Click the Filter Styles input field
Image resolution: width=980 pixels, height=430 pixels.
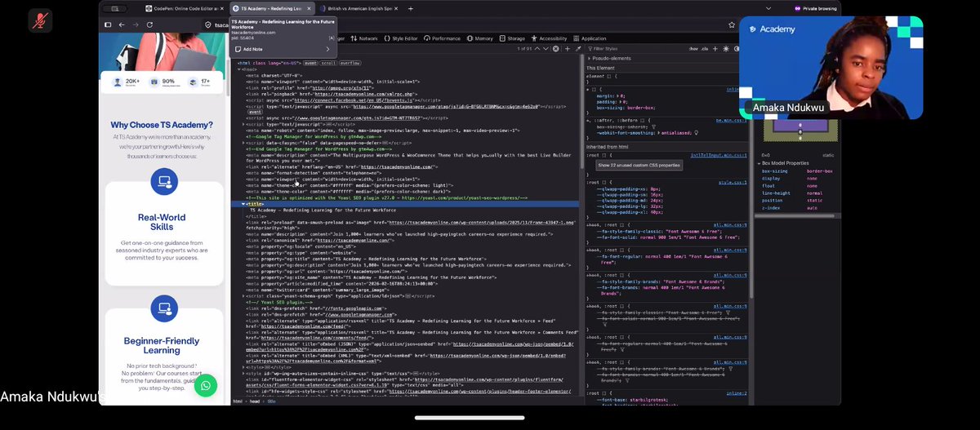(637, 49)
